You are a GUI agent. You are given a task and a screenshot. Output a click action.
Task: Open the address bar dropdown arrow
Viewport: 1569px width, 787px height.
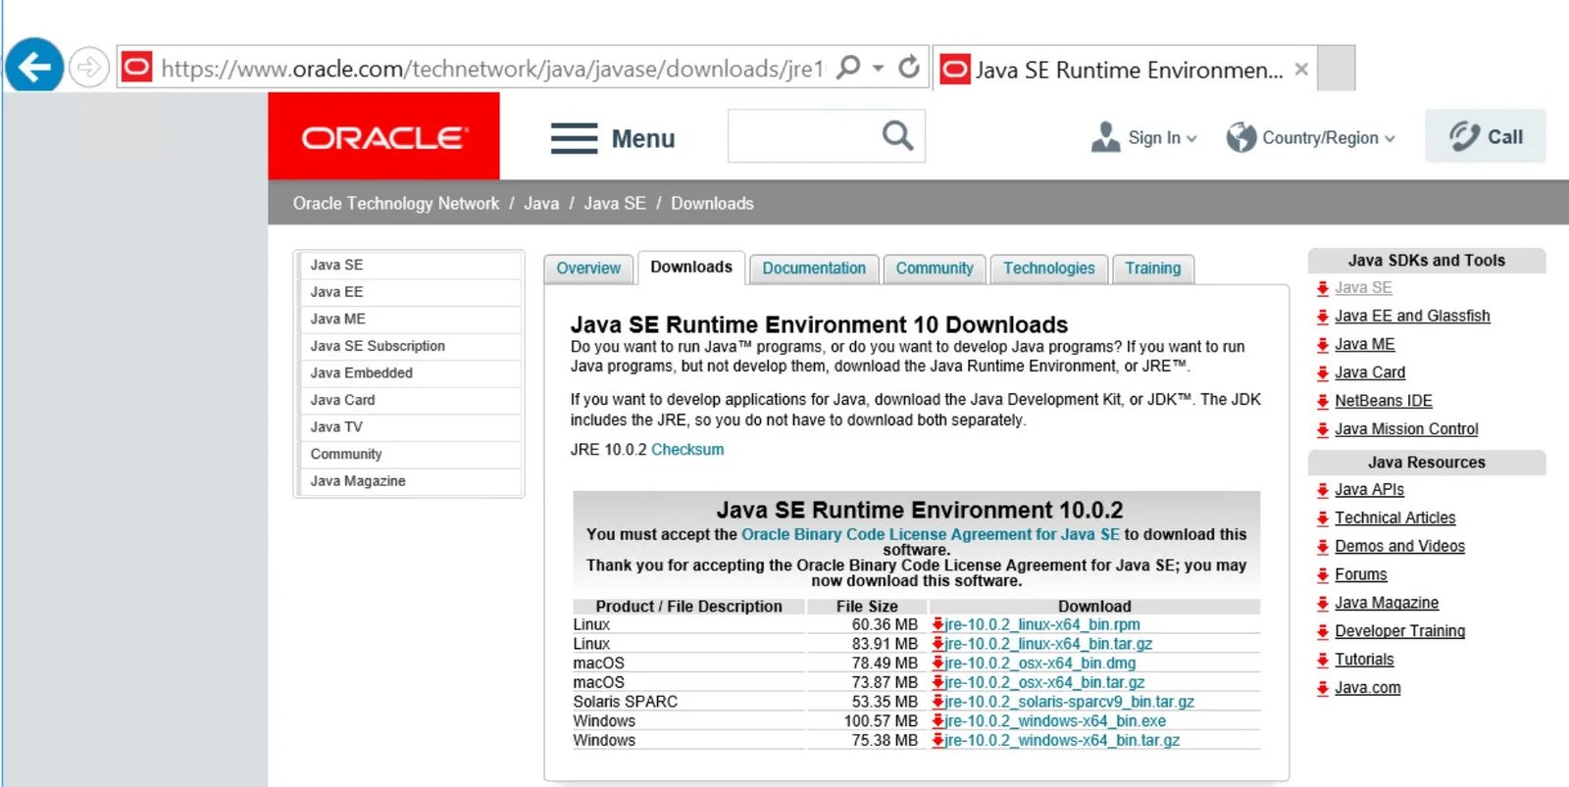tap(879, 68)
